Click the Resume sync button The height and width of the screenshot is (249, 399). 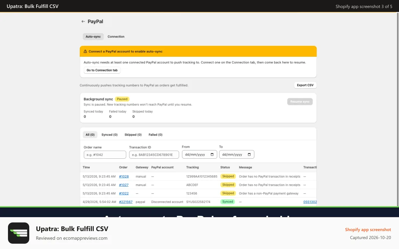[x=300, y=102]
